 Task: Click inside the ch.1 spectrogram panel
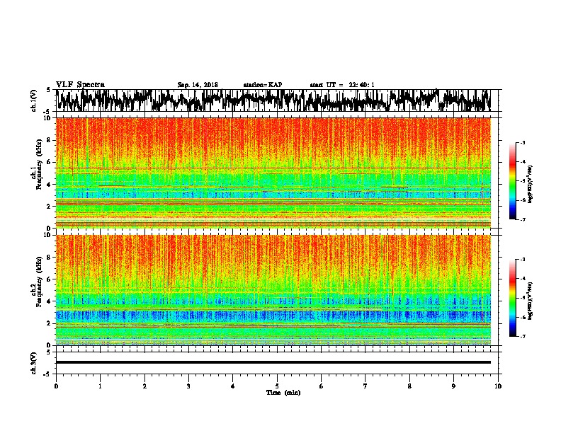pos(273,173)
